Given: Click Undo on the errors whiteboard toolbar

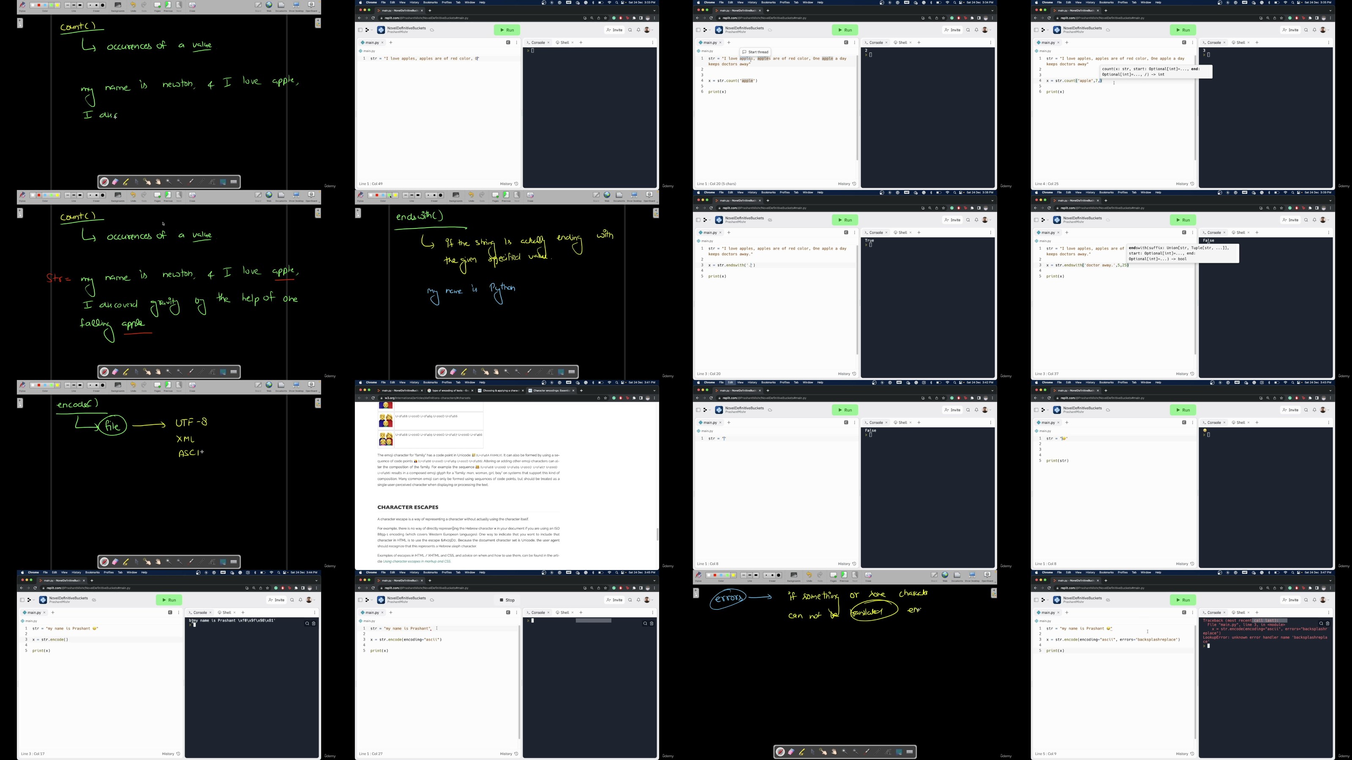Looking at the screenshot, I should tap(809, 575).
